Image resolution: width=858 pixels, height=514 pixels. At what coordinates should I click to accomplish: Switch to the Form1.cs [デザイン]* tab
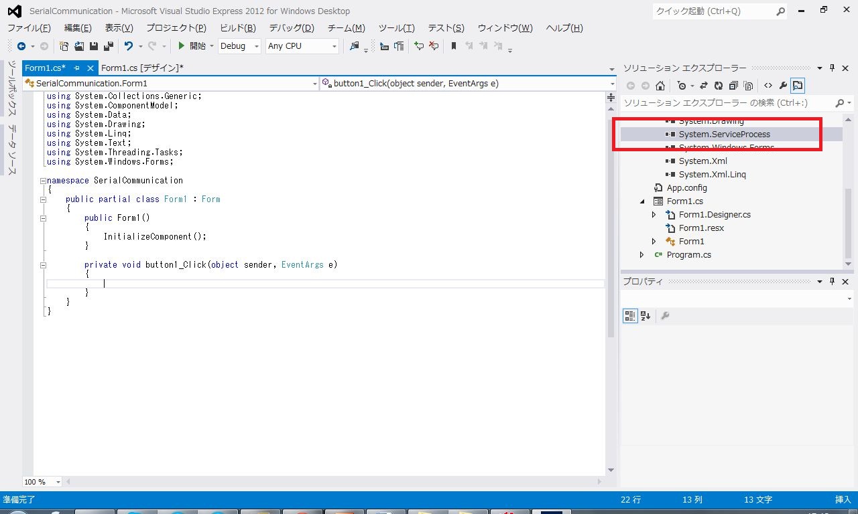pos(142,68)
